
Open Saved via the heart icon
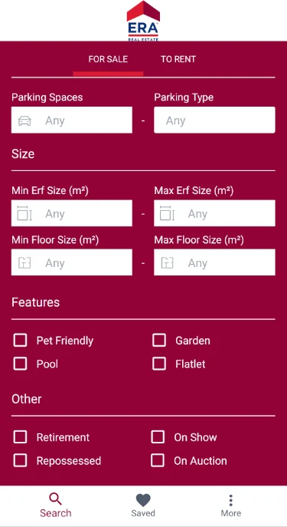[x=143, y=500]
